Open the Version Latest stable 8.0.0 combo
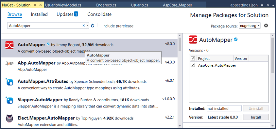This screenshot has width=276, height=129. (x=224, y=117)
